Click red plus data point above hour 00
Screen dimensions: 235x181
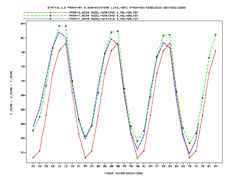tap(33, 158)
